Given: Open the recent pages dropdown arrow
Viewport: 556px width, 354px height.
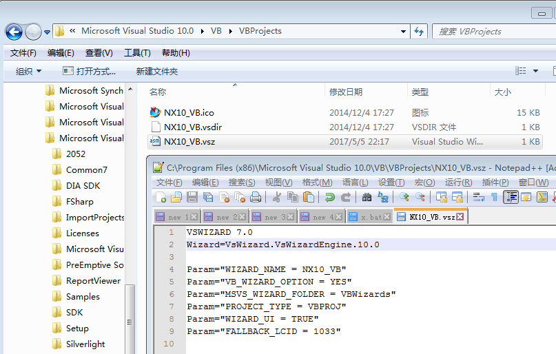Looking at the screenshot, I should click(x=47, y=32).
